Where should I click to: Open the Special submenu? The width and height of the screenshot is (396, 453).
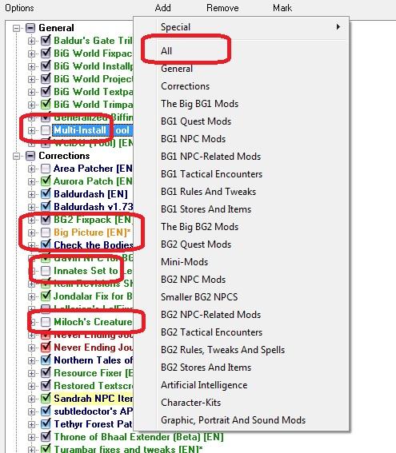[x=242, y=27]
